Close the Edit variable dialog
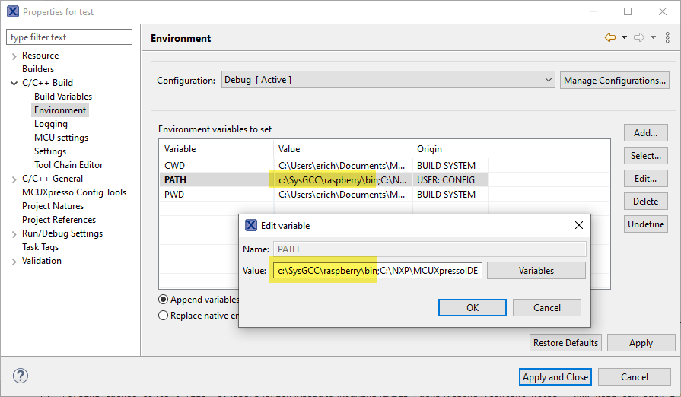This screenshot has height=397, width=681. pyautogui.click(x=579, y=225)
